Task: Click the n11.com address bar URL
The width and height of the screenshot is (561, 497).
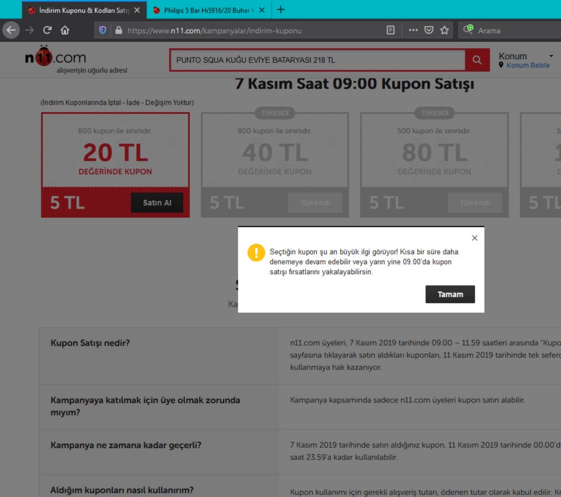Action: coord(215,31)
